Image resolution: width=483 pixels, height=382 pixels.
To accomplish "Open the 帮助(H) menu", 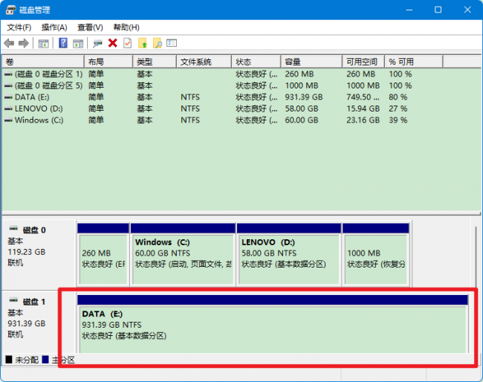I will (x=126, y=27).
